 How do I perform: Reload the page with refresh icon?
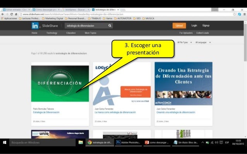[12, 14]
